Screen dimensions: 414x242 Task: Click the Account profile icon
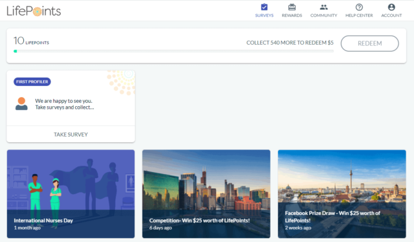click(391, 7)
